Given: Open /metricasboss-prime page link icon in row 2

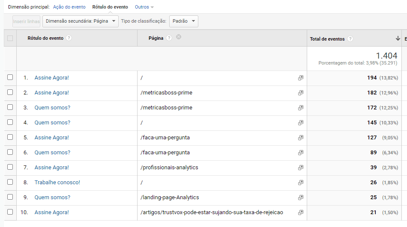Looking at the screenshot, I should (301, 93).
